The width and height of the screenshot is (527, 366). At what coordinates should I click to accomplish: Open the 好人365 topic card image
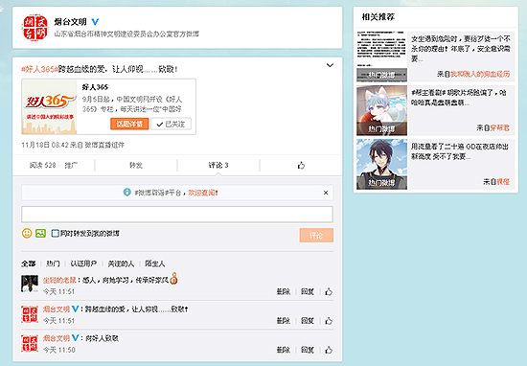[50, 107]
